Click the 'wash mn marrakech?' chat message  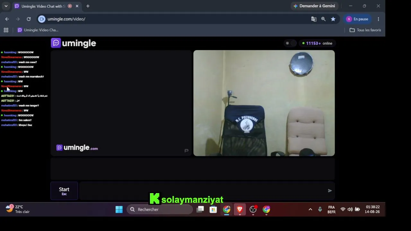point(31,77)
